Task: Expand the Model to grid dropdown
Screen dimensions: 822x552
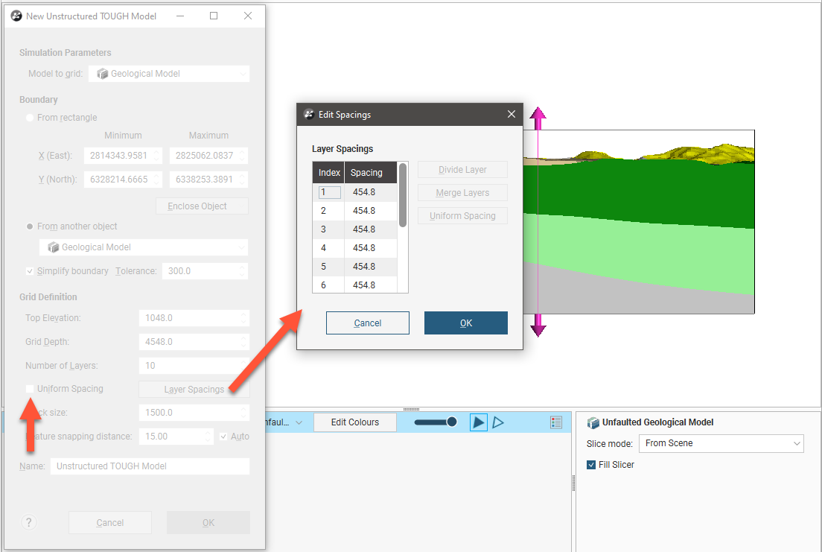Action: pos(168,74)
